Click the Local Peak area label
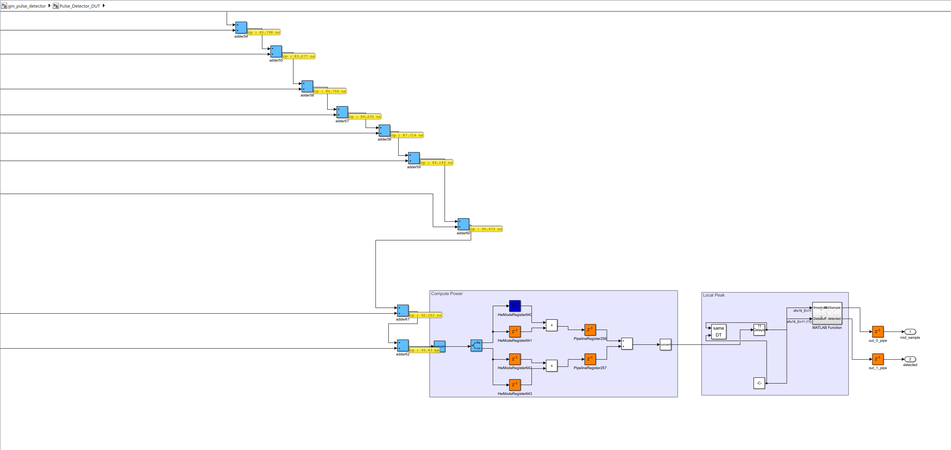 tap(713, 295)
